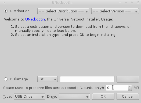Click the 'MB' unit label
Screen dimensions: 141x103
pyautogui.click(x=136, y=88)
